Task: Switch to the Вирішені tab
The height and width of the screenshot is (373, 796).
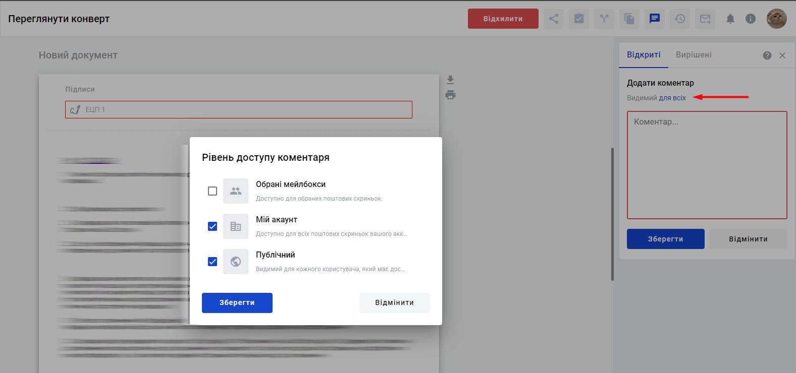Action: [694, 54]
